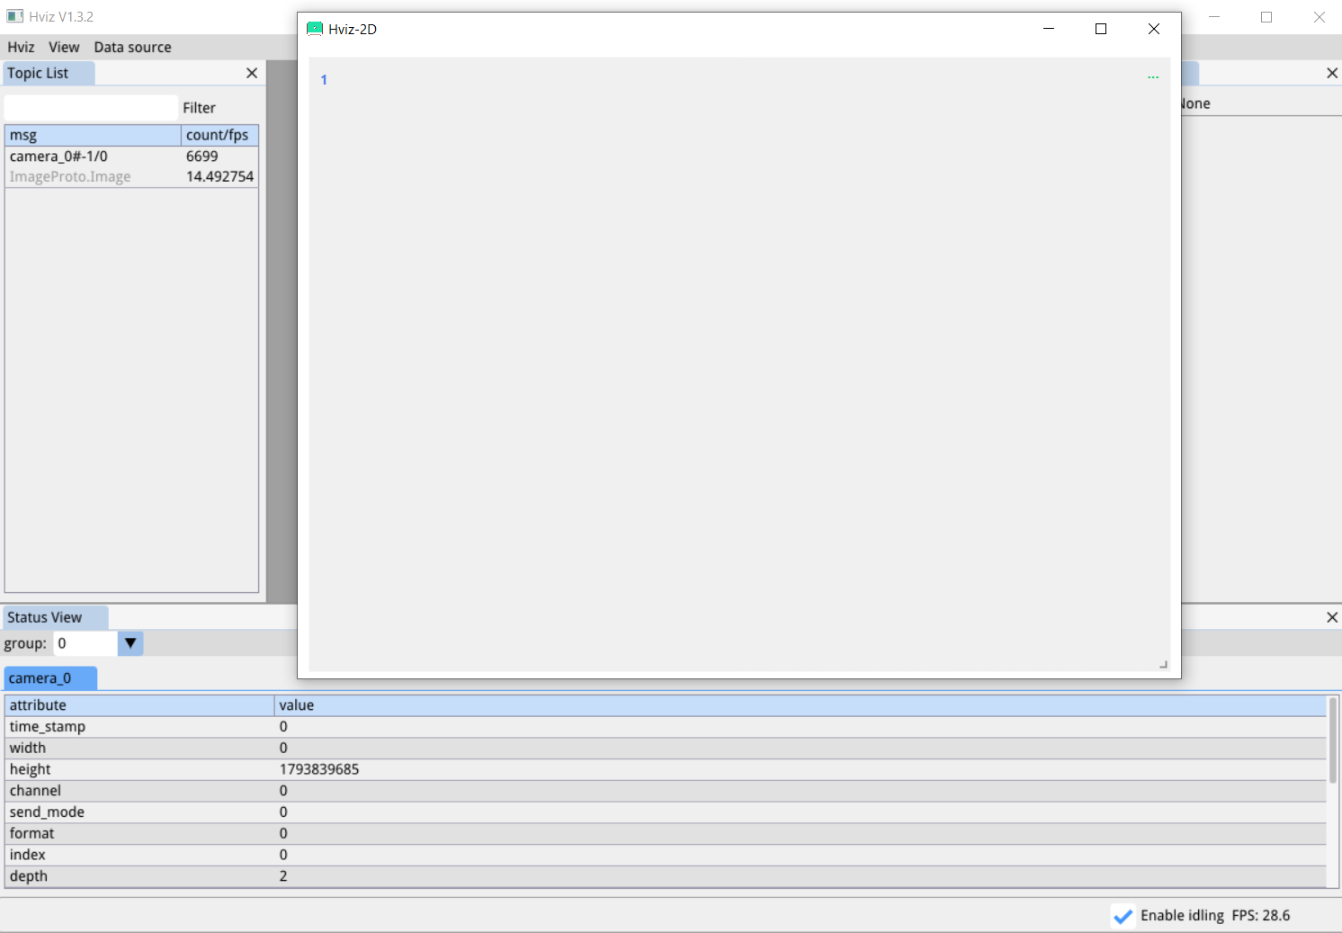
Task: Open the Hviz menu
Action: click(x=21, y=47)
